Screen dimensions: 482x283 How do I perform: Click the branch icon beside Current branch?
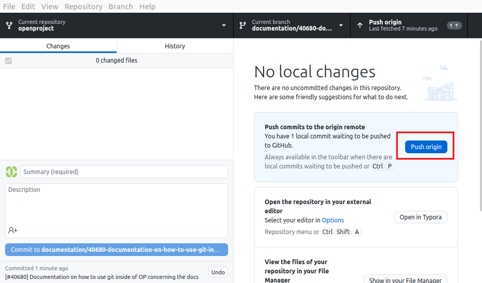tap(243, 25)
